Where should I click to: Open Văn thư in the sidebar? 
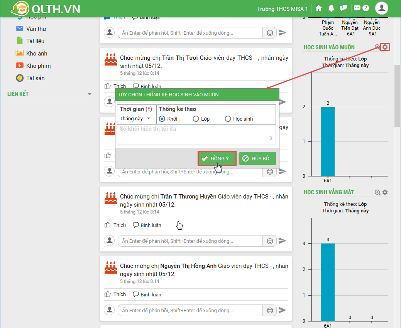coord(36,29)
